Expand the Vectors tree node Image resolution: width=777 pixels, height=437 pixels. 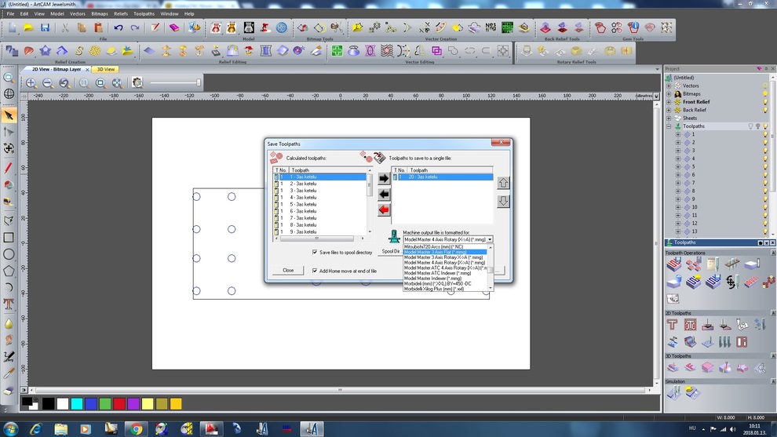tap(669, 86)
